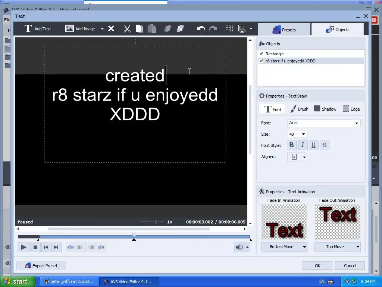Toggle bold font style
The width and height of the screenshot is (382, 287).
(291, 145)
